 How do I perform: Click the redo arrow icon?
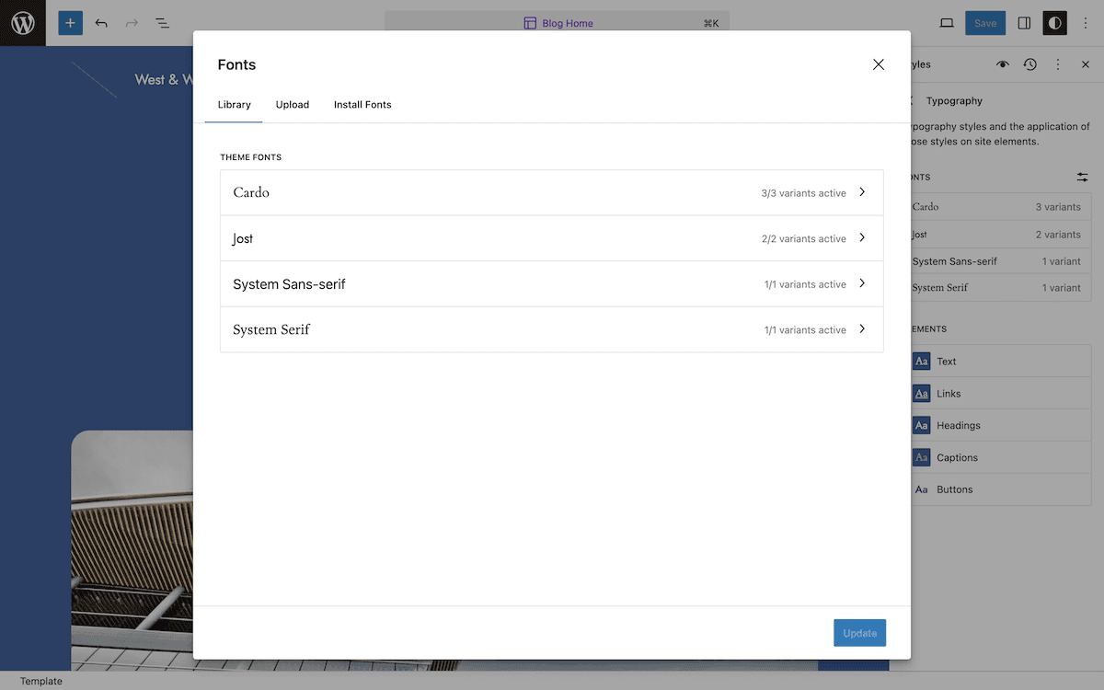(x=132, y=23)
